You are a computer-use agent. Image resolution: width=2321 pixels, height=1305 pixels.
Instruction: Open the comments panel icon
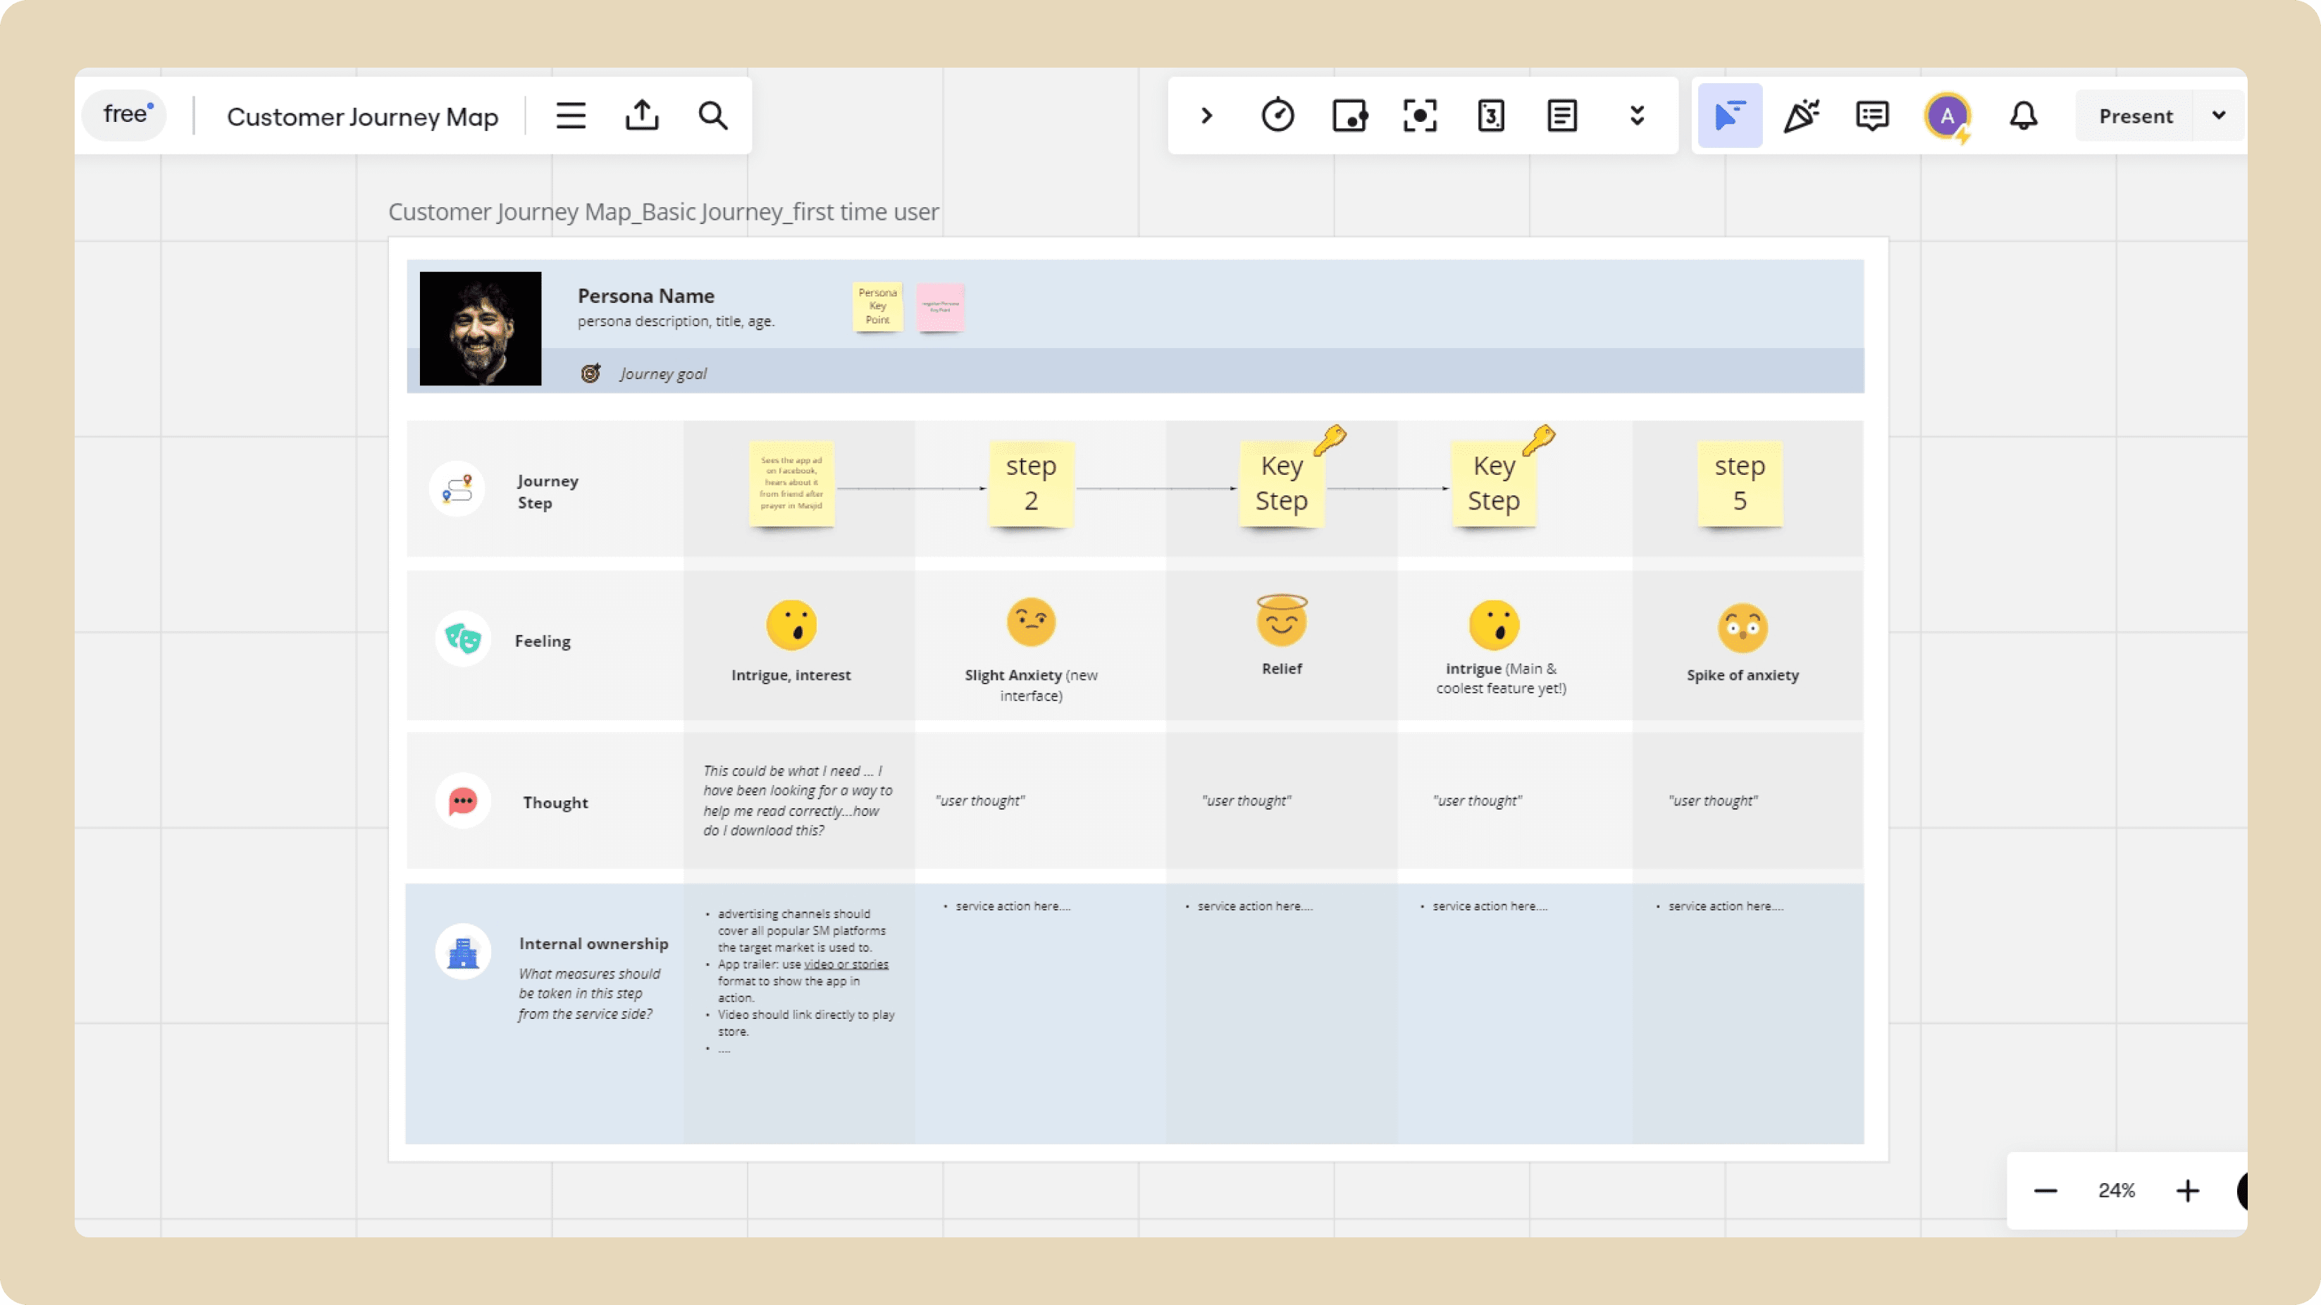point(1872,116)
